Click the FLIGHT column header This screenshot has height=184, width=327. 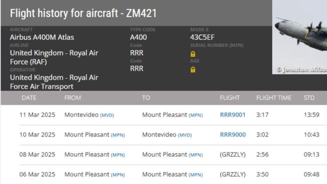tap(230, 98)
